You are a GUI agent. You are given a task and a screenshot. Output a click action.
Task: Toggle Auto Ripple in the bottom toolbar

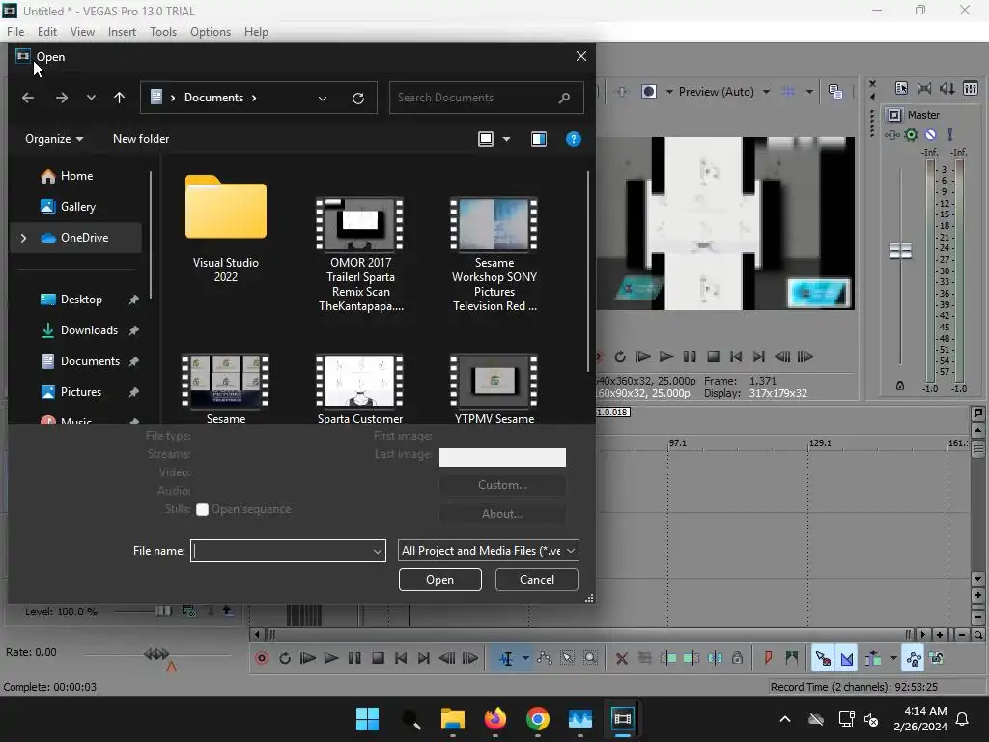[x=873, y=658]
